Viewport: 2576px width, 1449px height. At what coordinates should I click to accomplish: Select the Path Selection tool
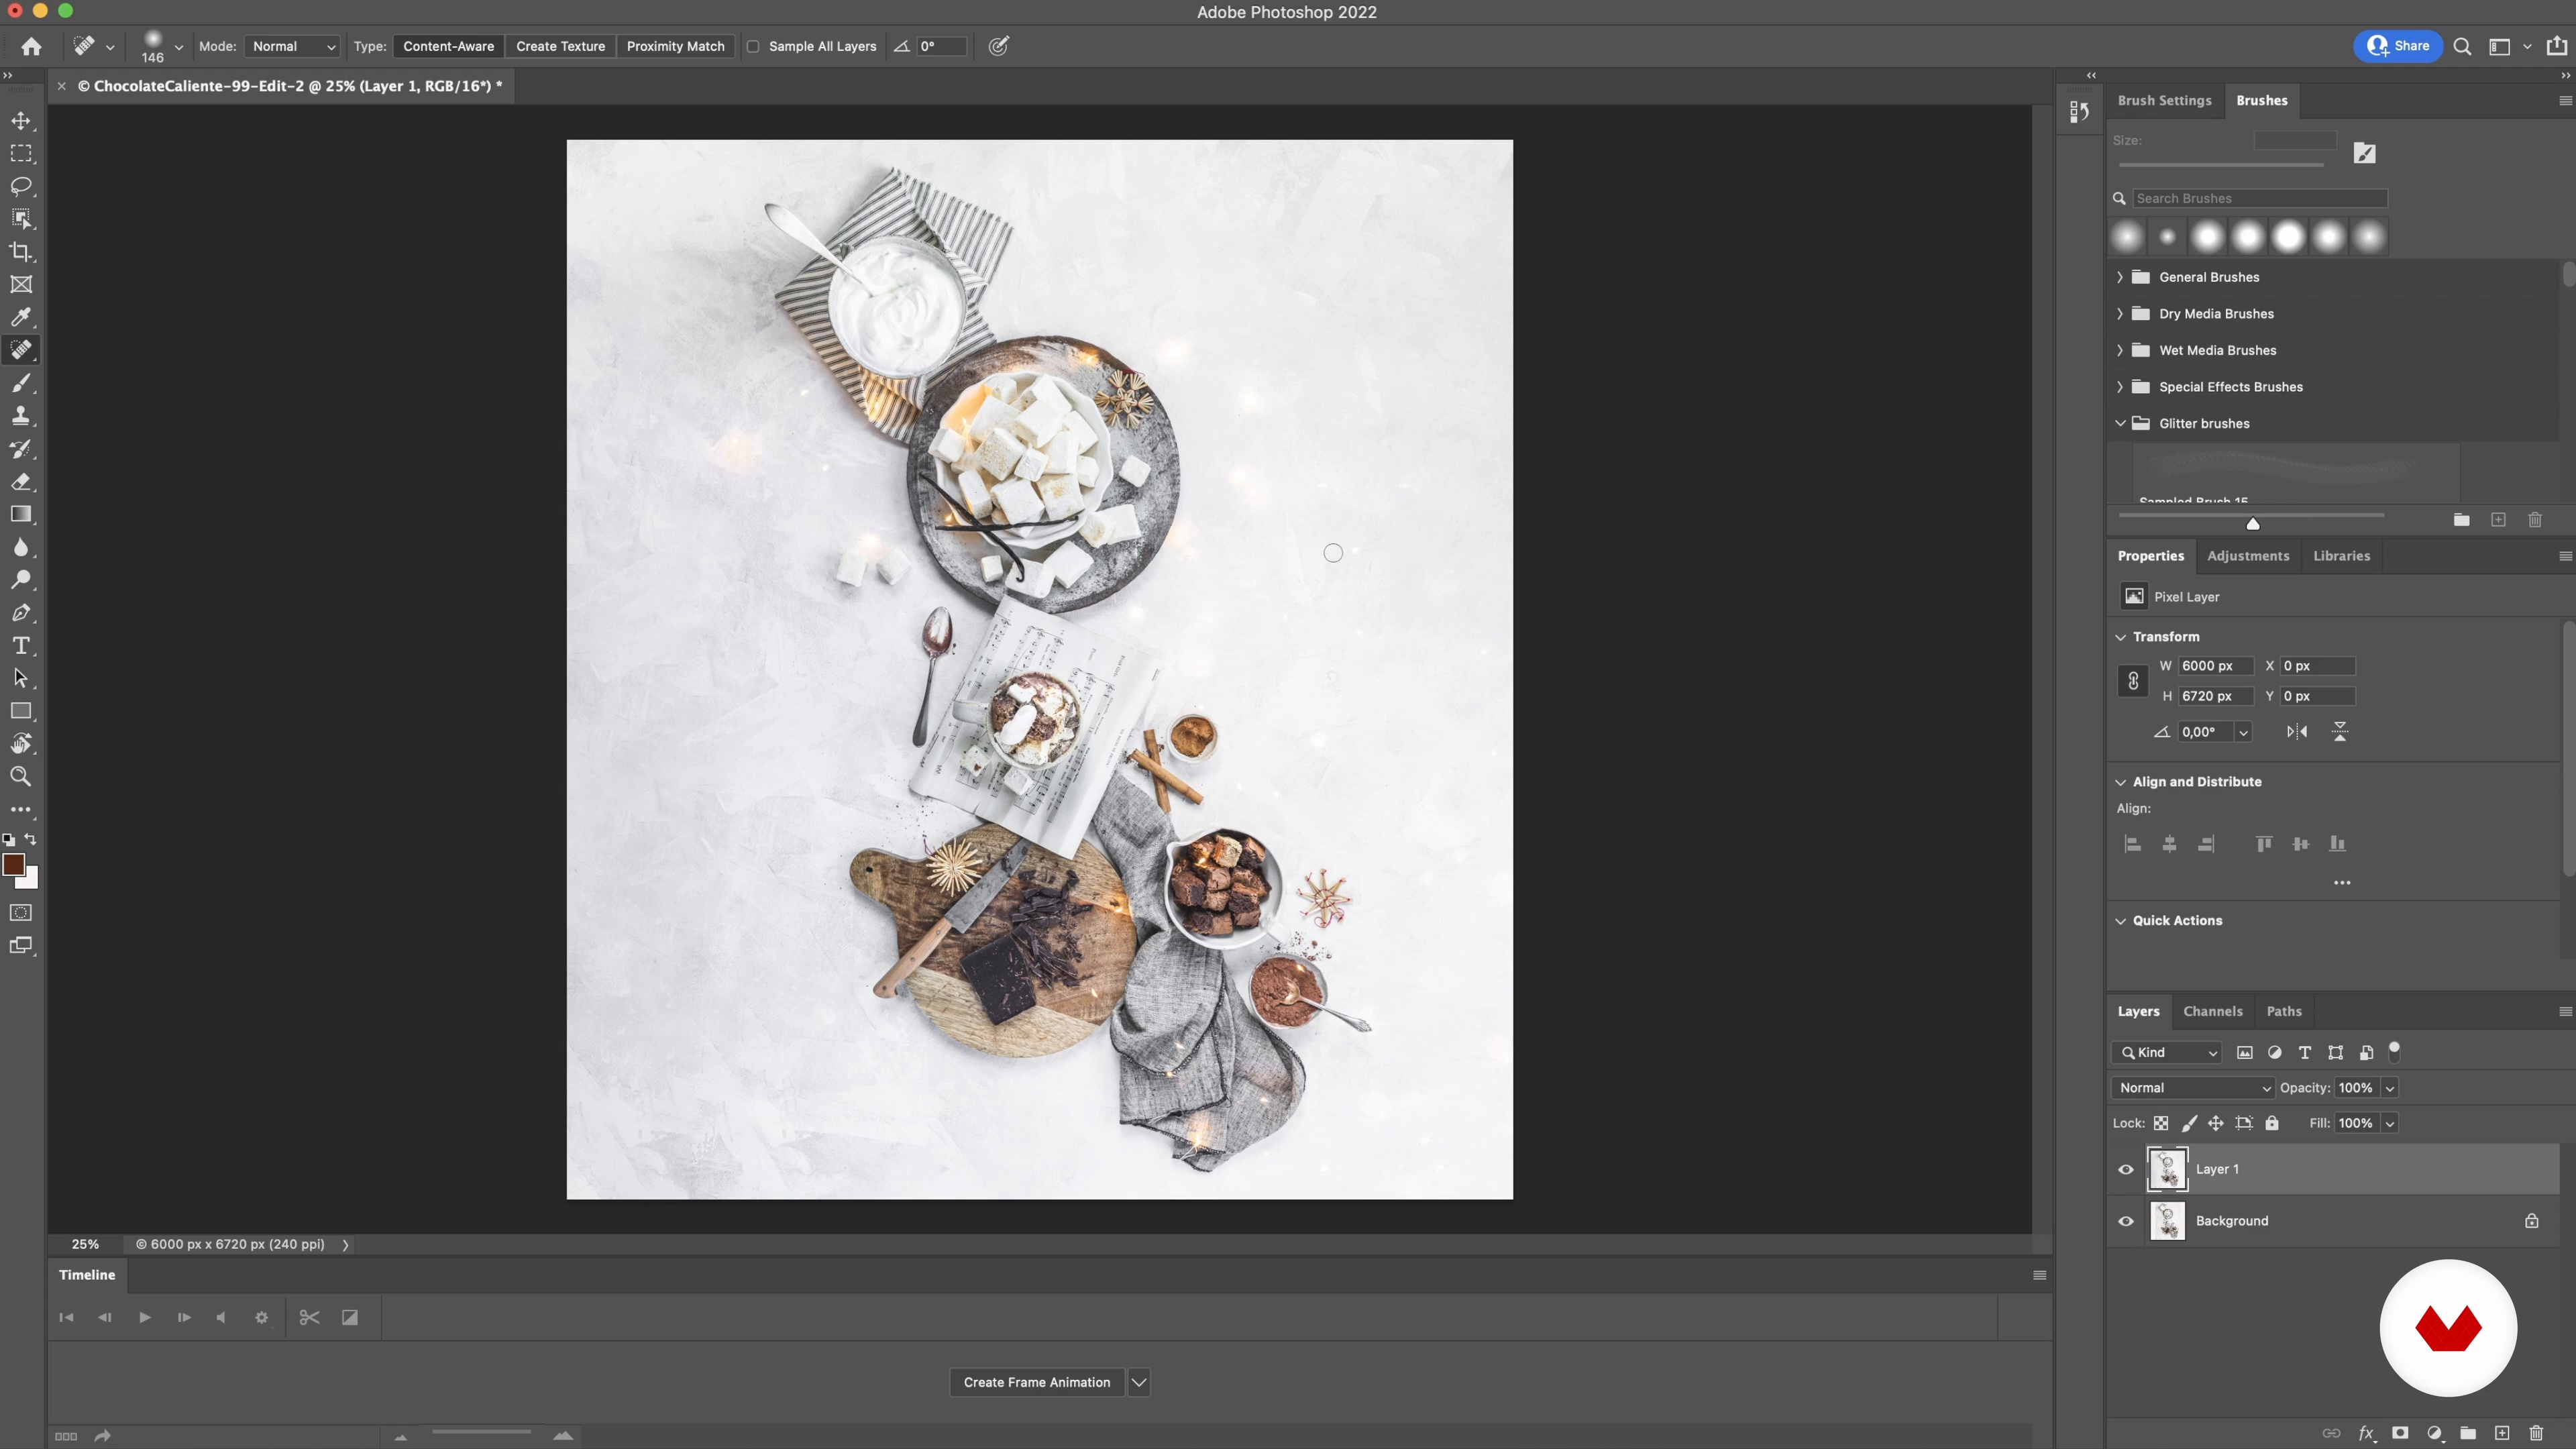[x=21, y=678]
